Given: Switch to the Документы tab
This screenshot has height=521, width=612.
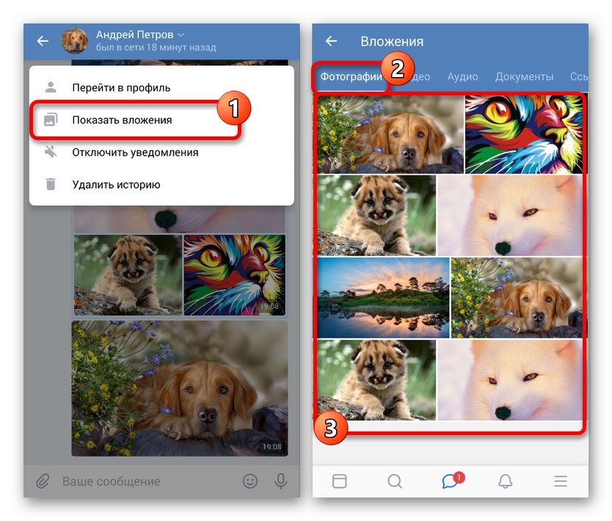Looking at the screenshot, I should point(524,76).
